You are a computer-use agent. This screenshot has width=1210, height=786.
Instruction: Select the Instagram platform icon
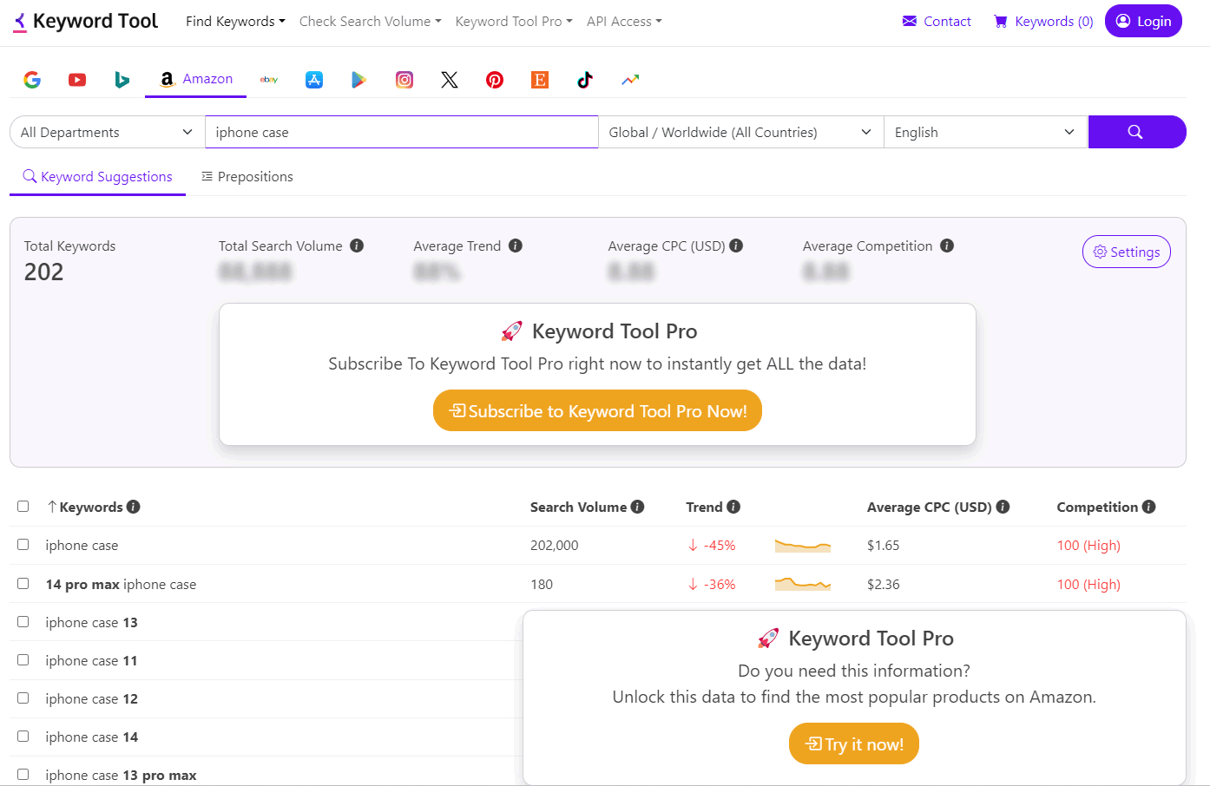(x=404, y=80)
